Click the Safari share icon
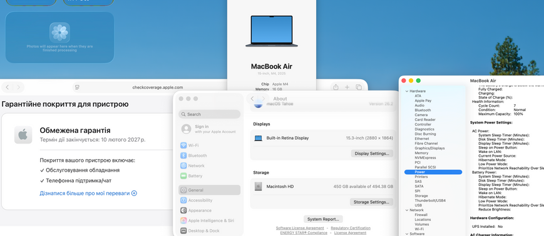Screen dimensions: 544x236 pyautogui.click(x=336, y=87)
